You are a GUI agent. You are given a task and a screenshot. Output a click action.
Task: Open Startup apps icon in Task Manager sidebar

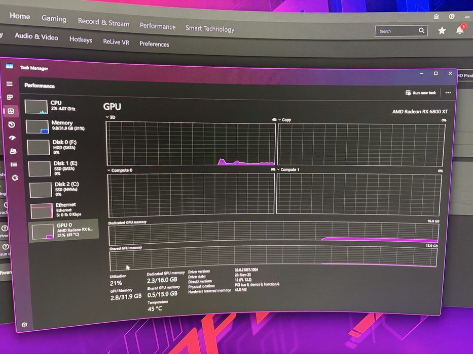click(12, 138)
